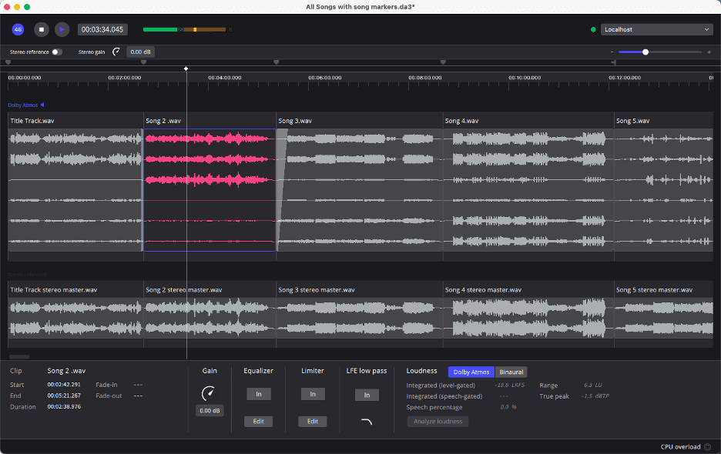Click the 48 sample rate indicator
721x454 pixels.
tap(18, 29)
